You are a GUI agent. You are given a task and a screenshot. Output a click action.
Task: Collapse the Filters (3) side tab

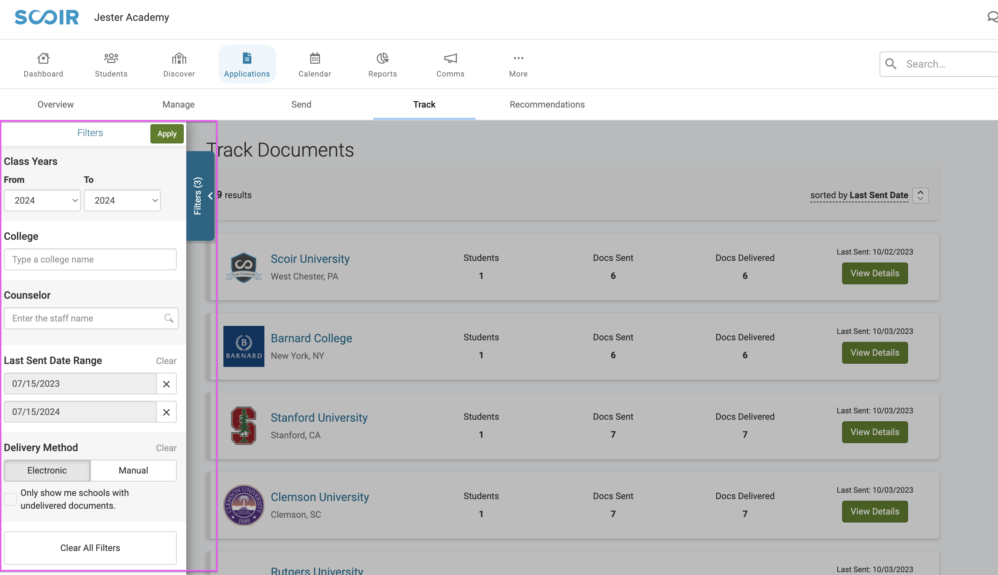[x=201, y=196]
